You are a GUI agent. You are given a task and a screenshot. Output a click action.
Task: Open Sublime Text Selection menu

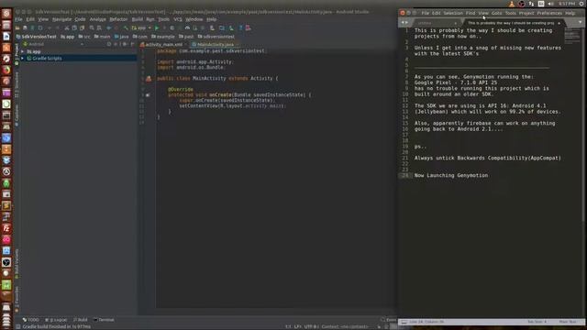(453, 13)
